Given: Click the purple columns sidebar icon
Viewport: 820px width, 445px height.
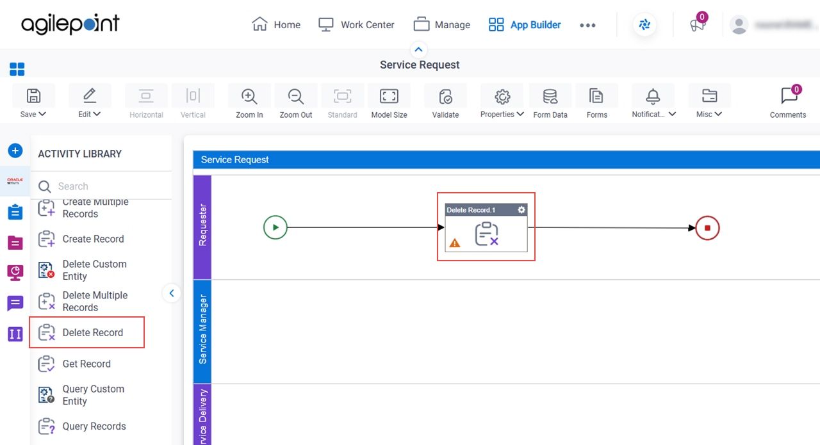Looking at the screenshot, I should (15, 334).
